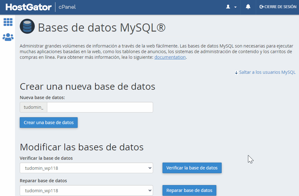Click the cPanel logo text

click(67, 7)
